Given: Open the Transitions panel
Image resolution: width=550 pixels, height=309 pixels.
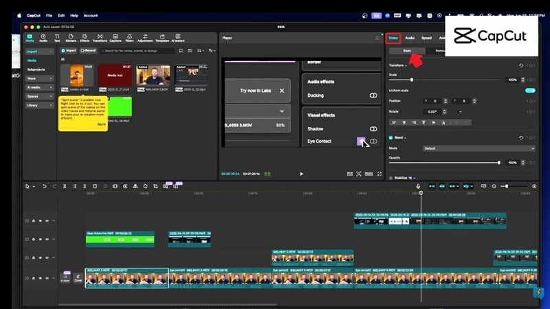Looking at the screenshot, I should 100,38.
